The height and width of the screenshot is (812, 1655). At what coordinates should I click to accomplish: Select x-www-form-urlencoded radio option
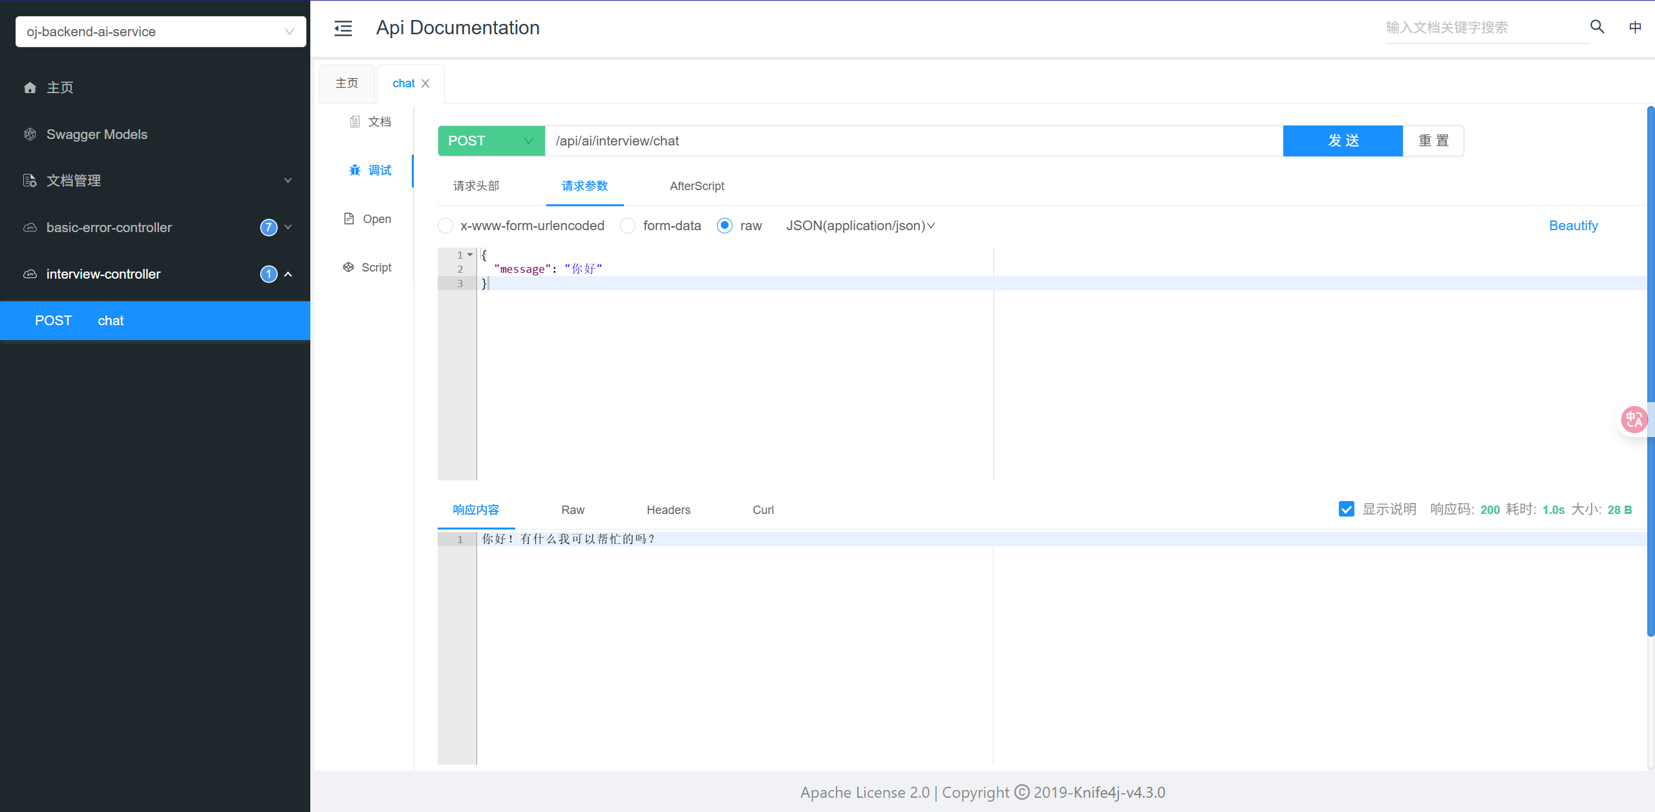445,226
